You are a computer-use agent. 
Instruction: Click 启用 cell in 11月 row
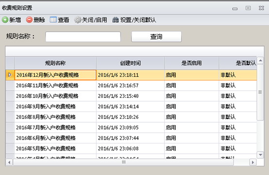click(191, 85)
